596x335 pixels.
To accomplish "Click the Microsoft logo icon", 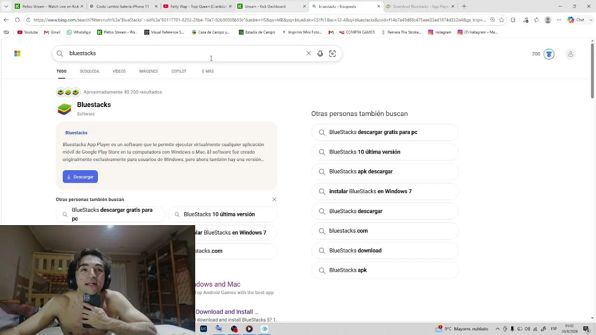I will [x=17, y=54].
